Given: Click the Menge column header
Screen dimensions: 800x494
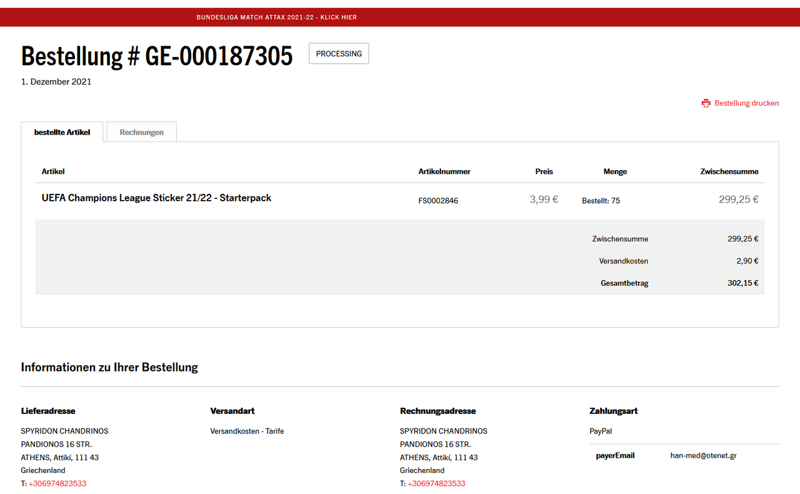Looking at the screenshot, I should point(615,171).
